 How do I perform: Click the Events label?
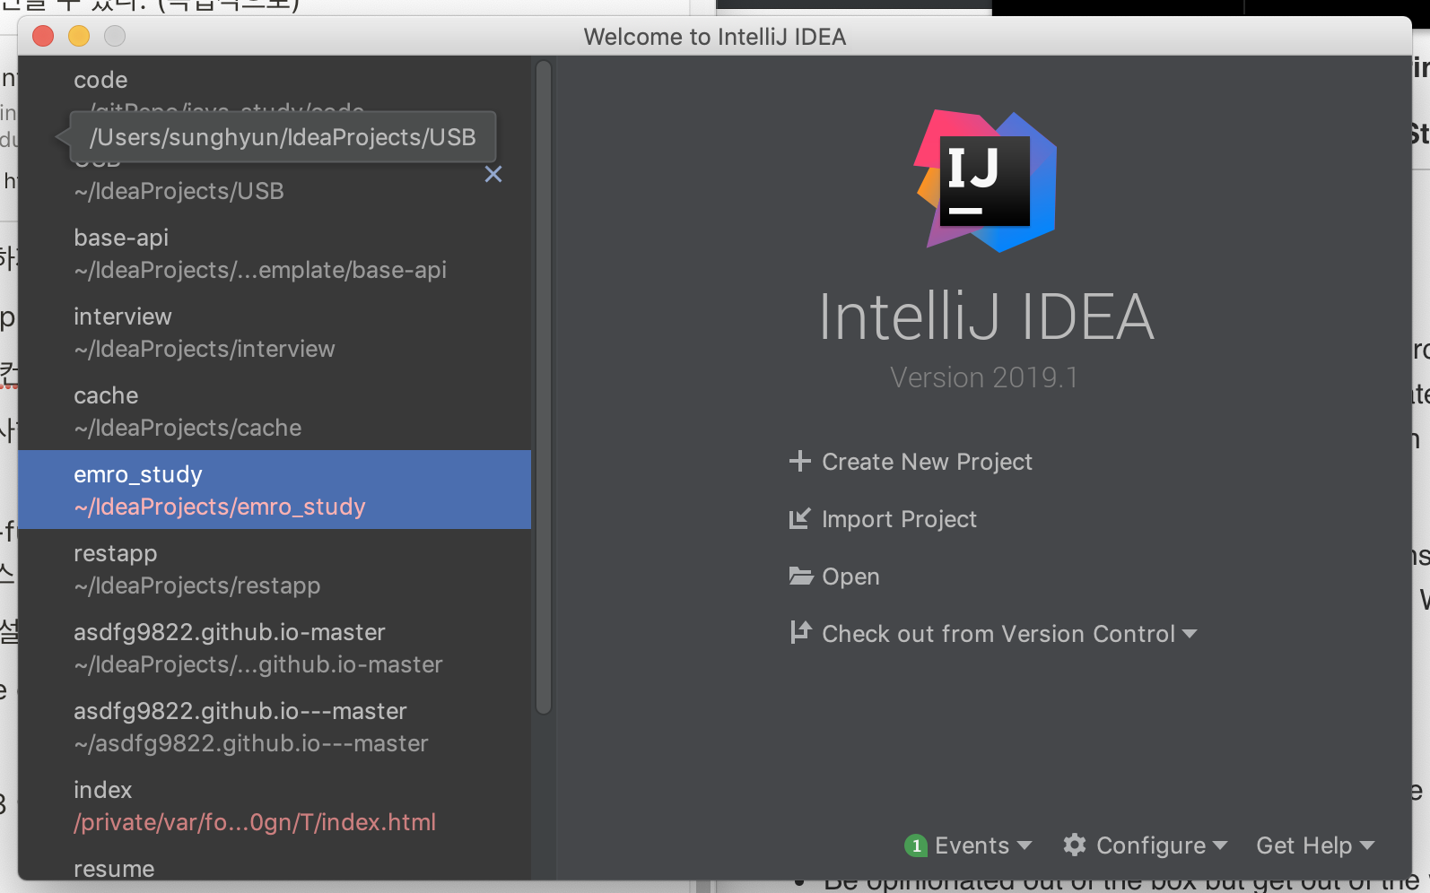point(972,845)
